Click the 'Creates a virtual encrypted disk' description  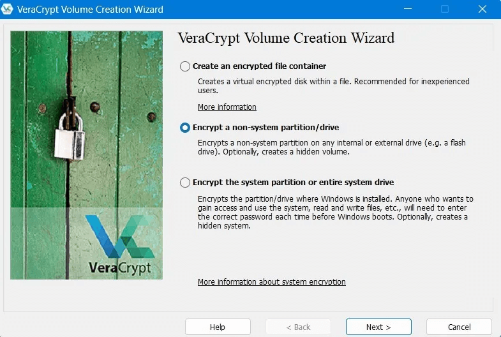[334, 86]
